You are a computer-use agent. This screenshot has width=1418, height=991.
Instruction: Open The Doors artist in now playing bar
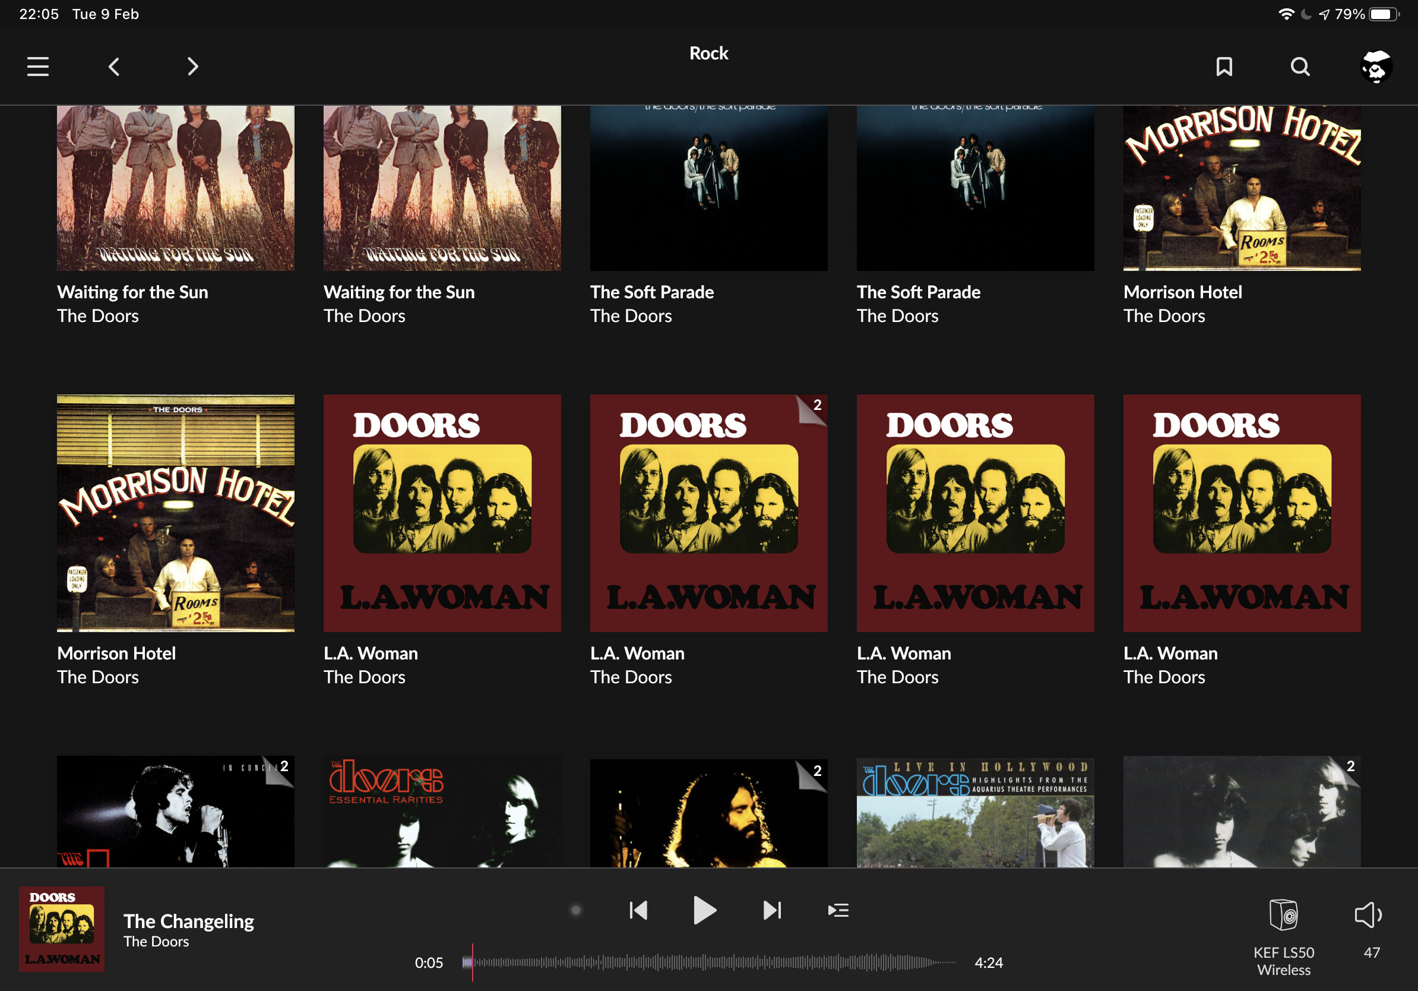[156, 941]
